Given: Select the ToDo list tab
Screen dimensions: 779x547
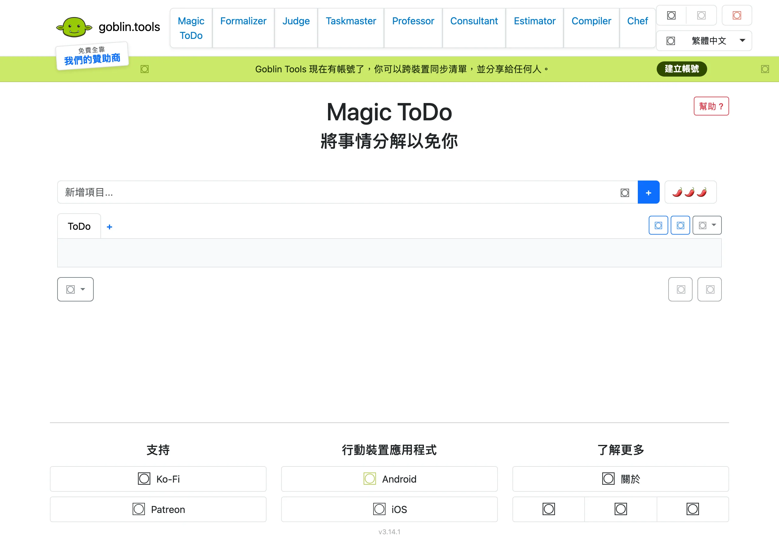Looking at the screenshot, I should [79, 226].
